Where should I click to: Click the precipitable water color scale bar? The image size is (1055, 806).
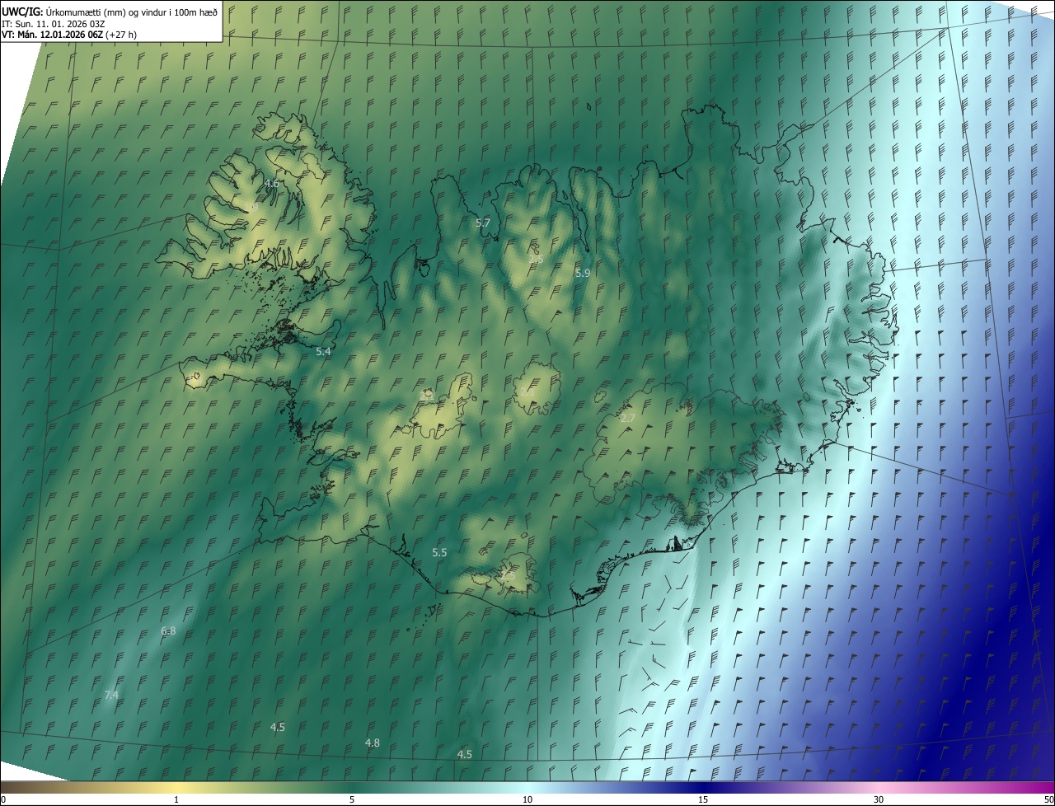[527, 787]
